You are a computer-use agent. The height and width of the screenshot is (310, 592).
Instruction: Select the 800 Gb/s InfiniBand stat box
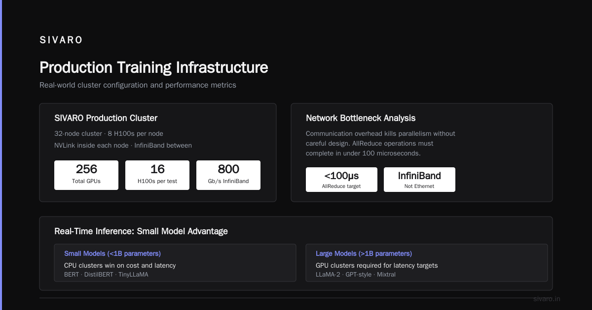pos(228,175)
